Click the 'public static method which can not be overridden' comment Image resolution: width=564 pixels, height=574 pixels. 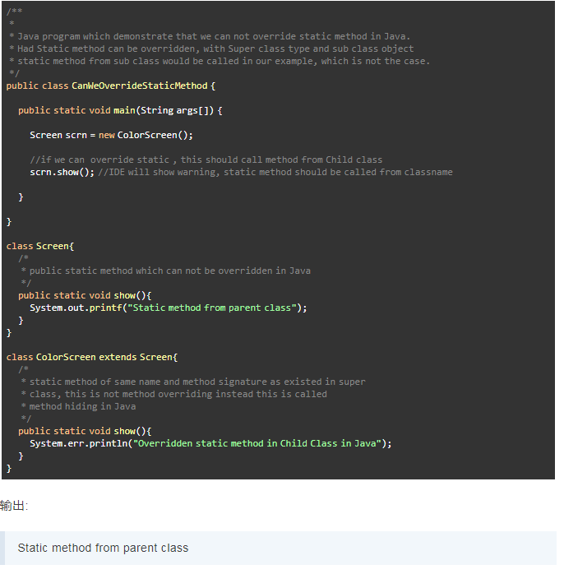pos(169,271)
